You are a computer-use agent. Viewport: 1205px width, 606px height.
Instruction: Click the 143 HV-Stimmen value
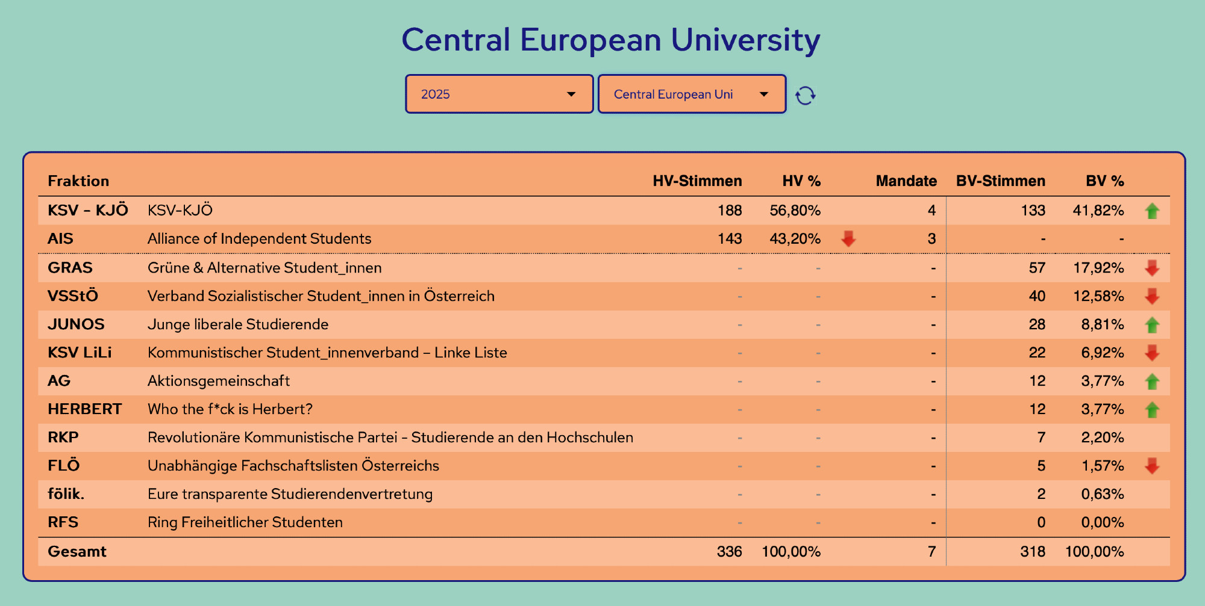[730, 239]
